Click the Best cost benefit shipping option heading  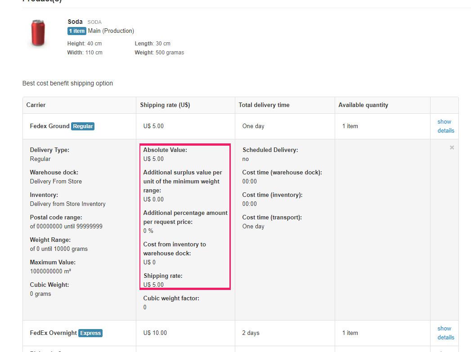pyautogui.click(x=67, y=83)
